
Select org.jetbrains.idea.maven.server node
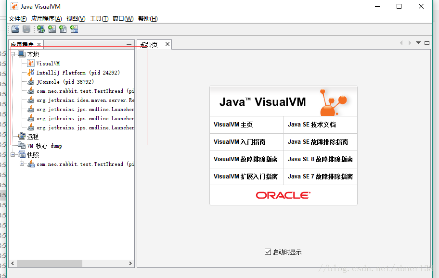point(85,100)
